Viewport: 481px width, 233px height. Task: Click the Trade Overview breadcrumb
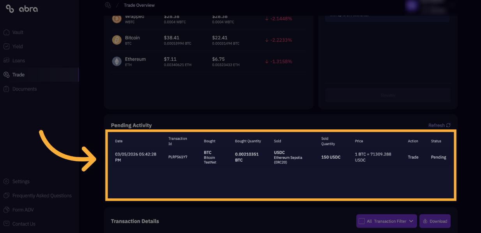tap(139, 5)
